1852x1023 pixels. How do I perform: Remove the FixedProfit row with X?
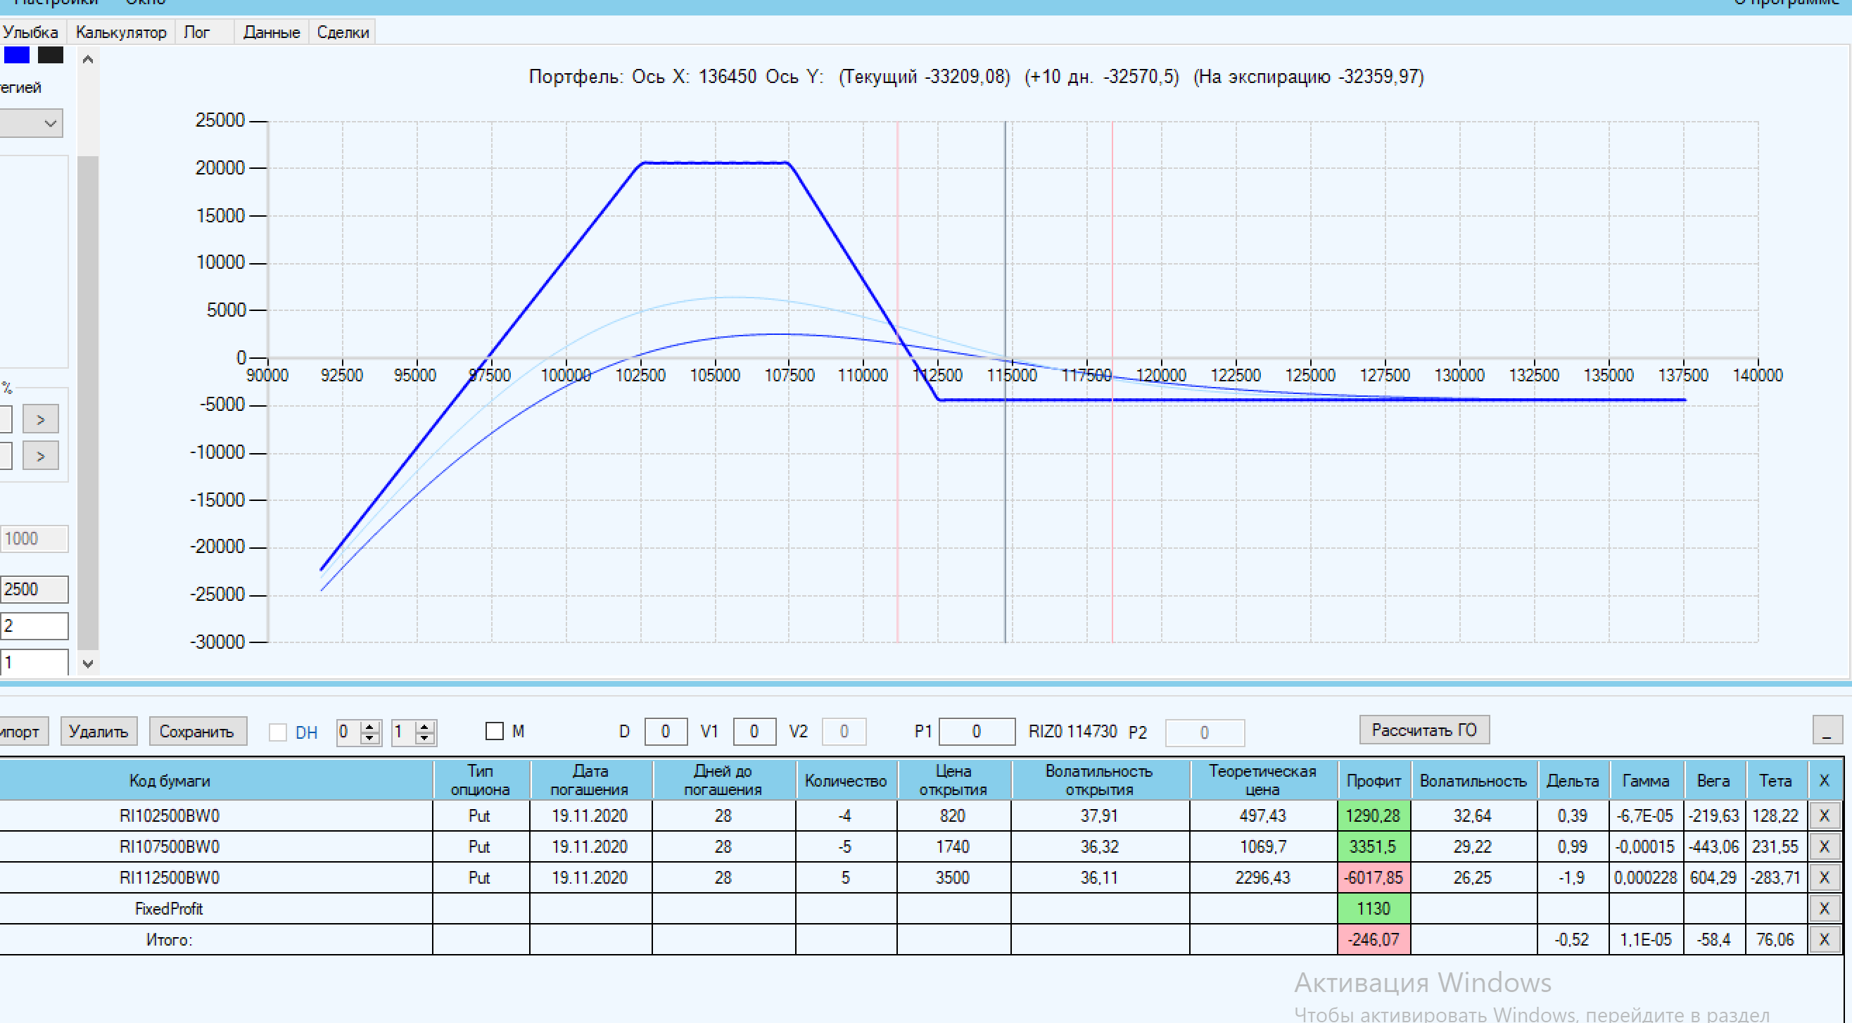(1823, 908)
